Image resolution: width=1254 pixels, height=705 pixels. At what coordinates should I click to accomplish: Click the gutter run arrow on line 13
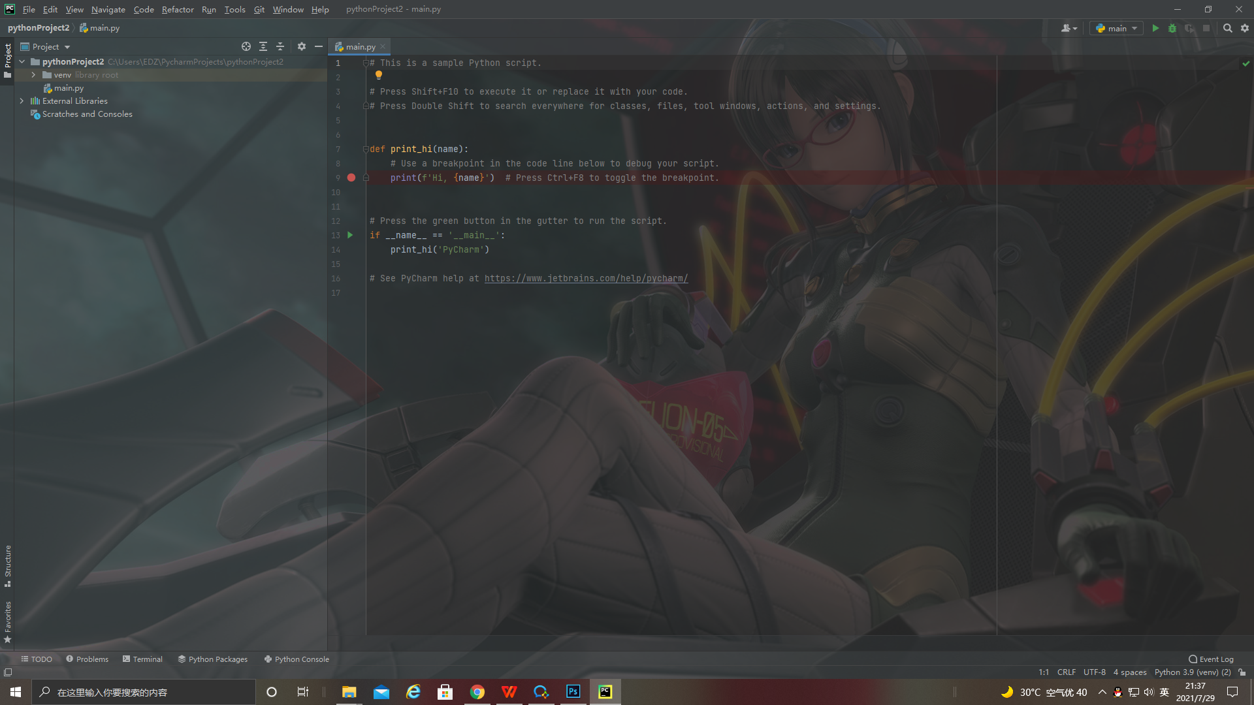pos(350,235)
